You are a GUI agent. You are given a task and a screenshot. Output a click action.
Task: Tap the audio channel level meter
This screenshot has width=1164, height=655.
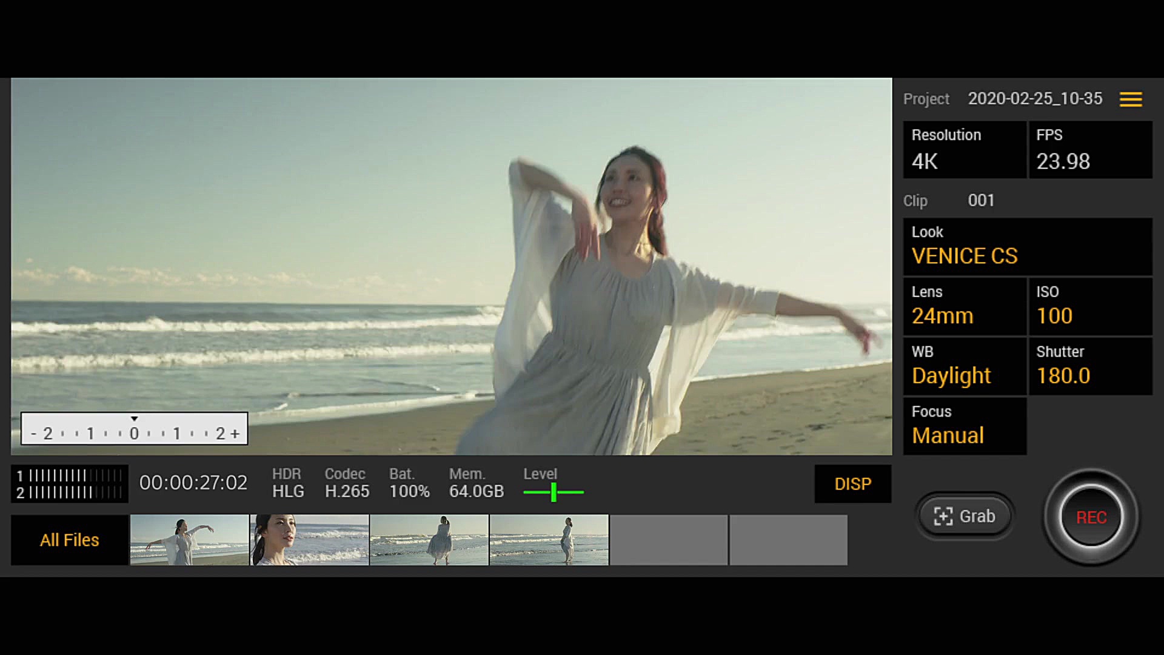click(70, 484)
